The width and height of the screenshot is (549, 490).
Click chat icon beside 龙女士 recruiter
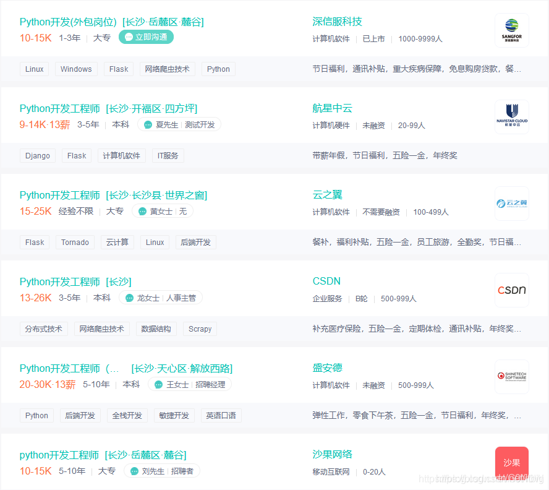click(x=129, y=298)
